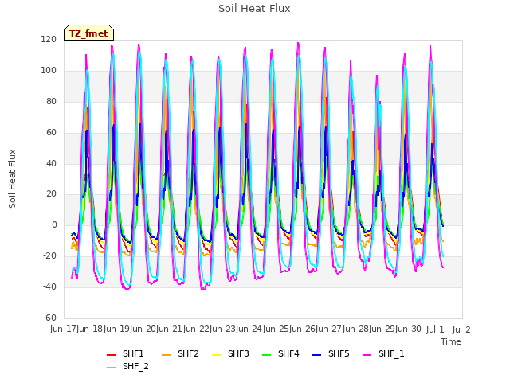Click the Jun 27 x-axis label
510x382 pixels.
[x=330, y=329]
